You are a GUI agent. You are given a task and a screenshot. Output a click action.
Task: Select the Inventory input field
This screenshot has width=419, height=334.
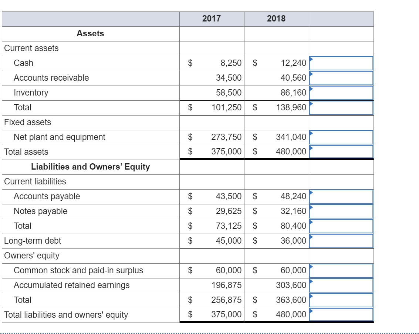341,93
